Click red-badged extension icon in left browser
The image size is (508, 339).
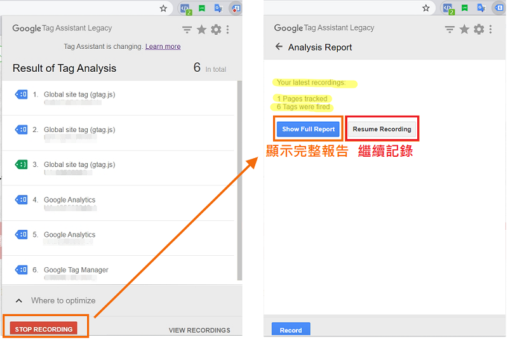click(236, 8)
